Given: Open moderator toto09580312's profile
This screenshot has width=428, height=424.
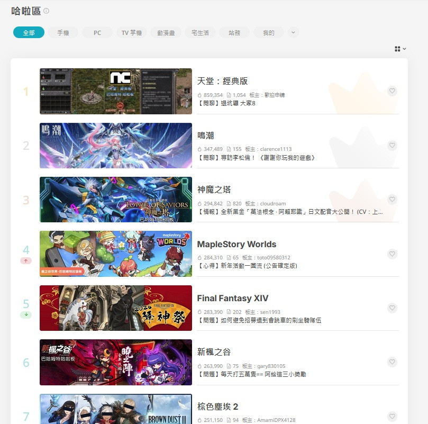Looking at the screenshot, I should click(x=274, y=258).
